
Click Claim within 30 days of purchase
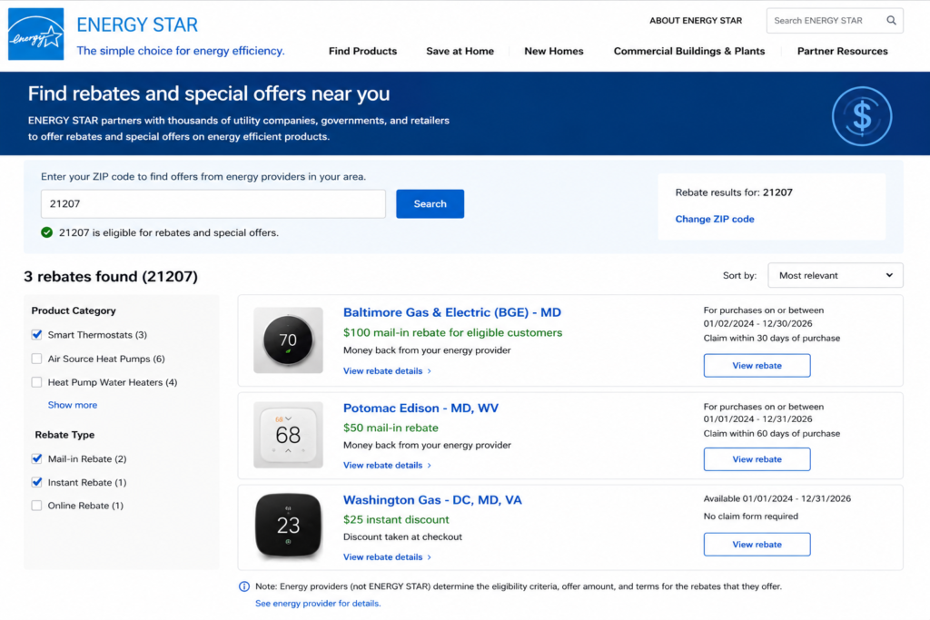(x=772, y=338)
